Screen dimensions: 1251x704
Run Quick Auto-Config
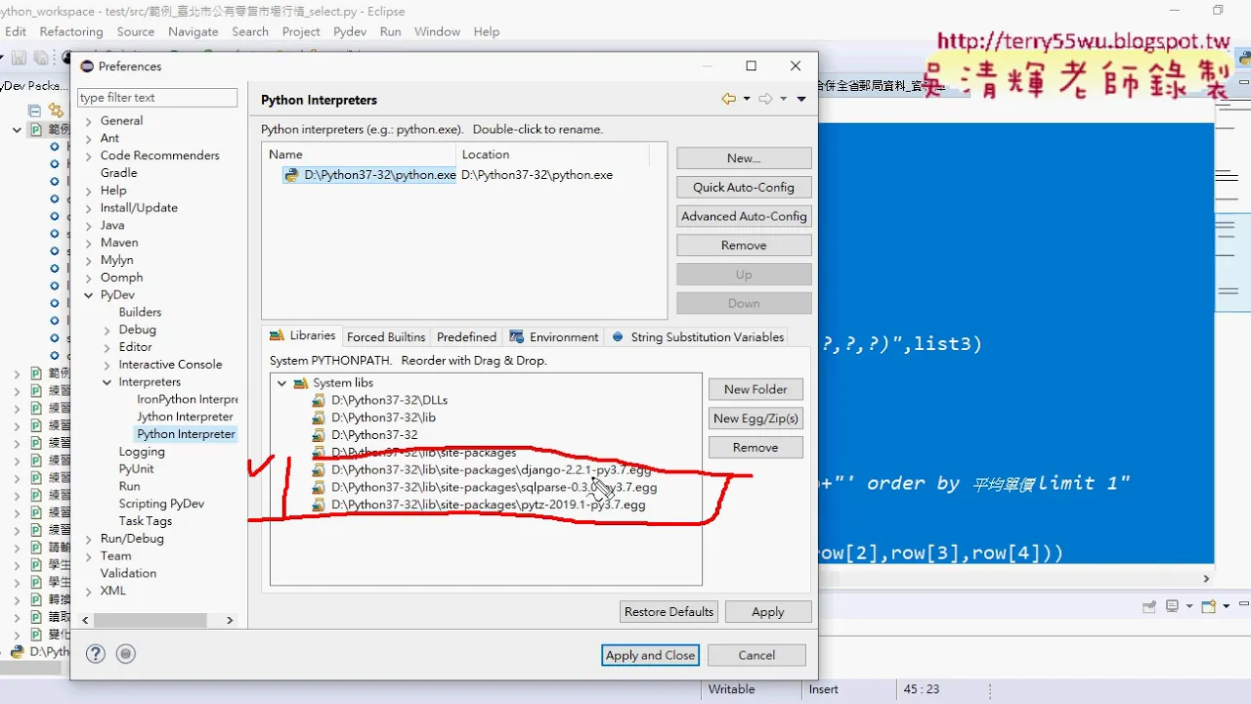744,187
